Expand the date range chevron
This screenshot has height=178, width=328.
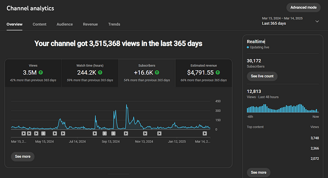coord(317,21)
